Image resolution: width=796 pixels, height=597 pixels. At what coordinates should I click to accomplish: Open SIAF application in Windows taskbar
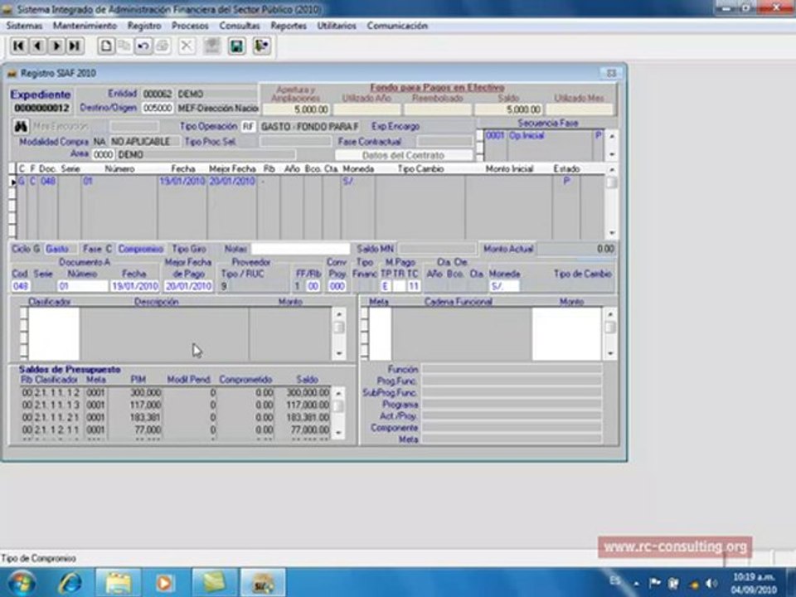(x=263, y=582)
